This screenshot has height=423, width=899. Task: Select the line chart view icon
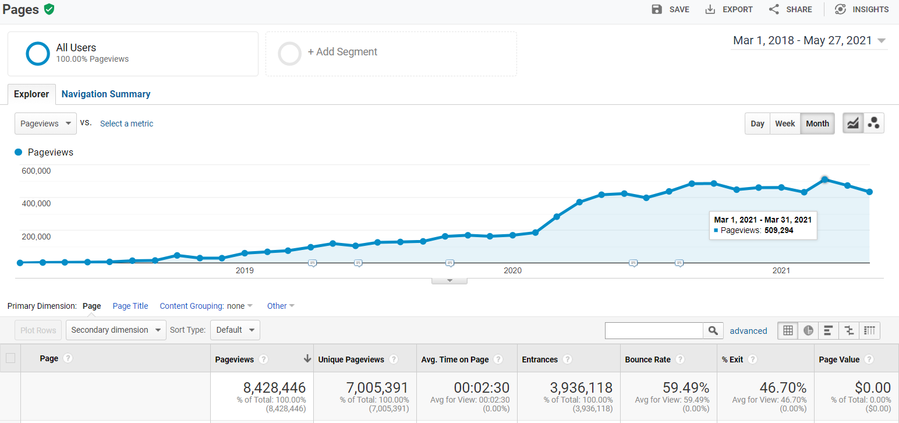[853, 123]
